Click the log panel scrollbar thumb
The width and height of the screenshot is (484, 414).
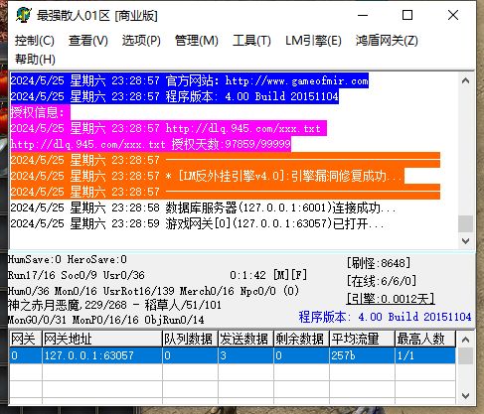[465, 223]
